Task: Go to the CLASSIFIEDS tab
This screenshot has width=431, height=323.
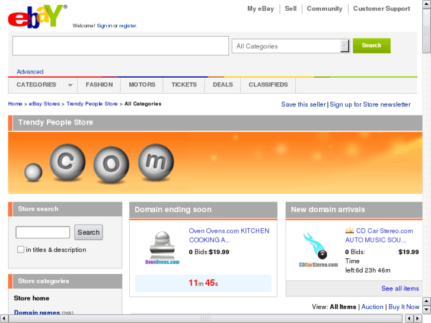Action: 269,85
